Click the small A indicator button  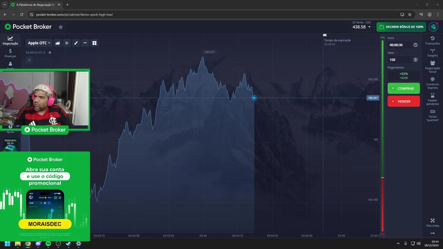(x=29, y=60)
